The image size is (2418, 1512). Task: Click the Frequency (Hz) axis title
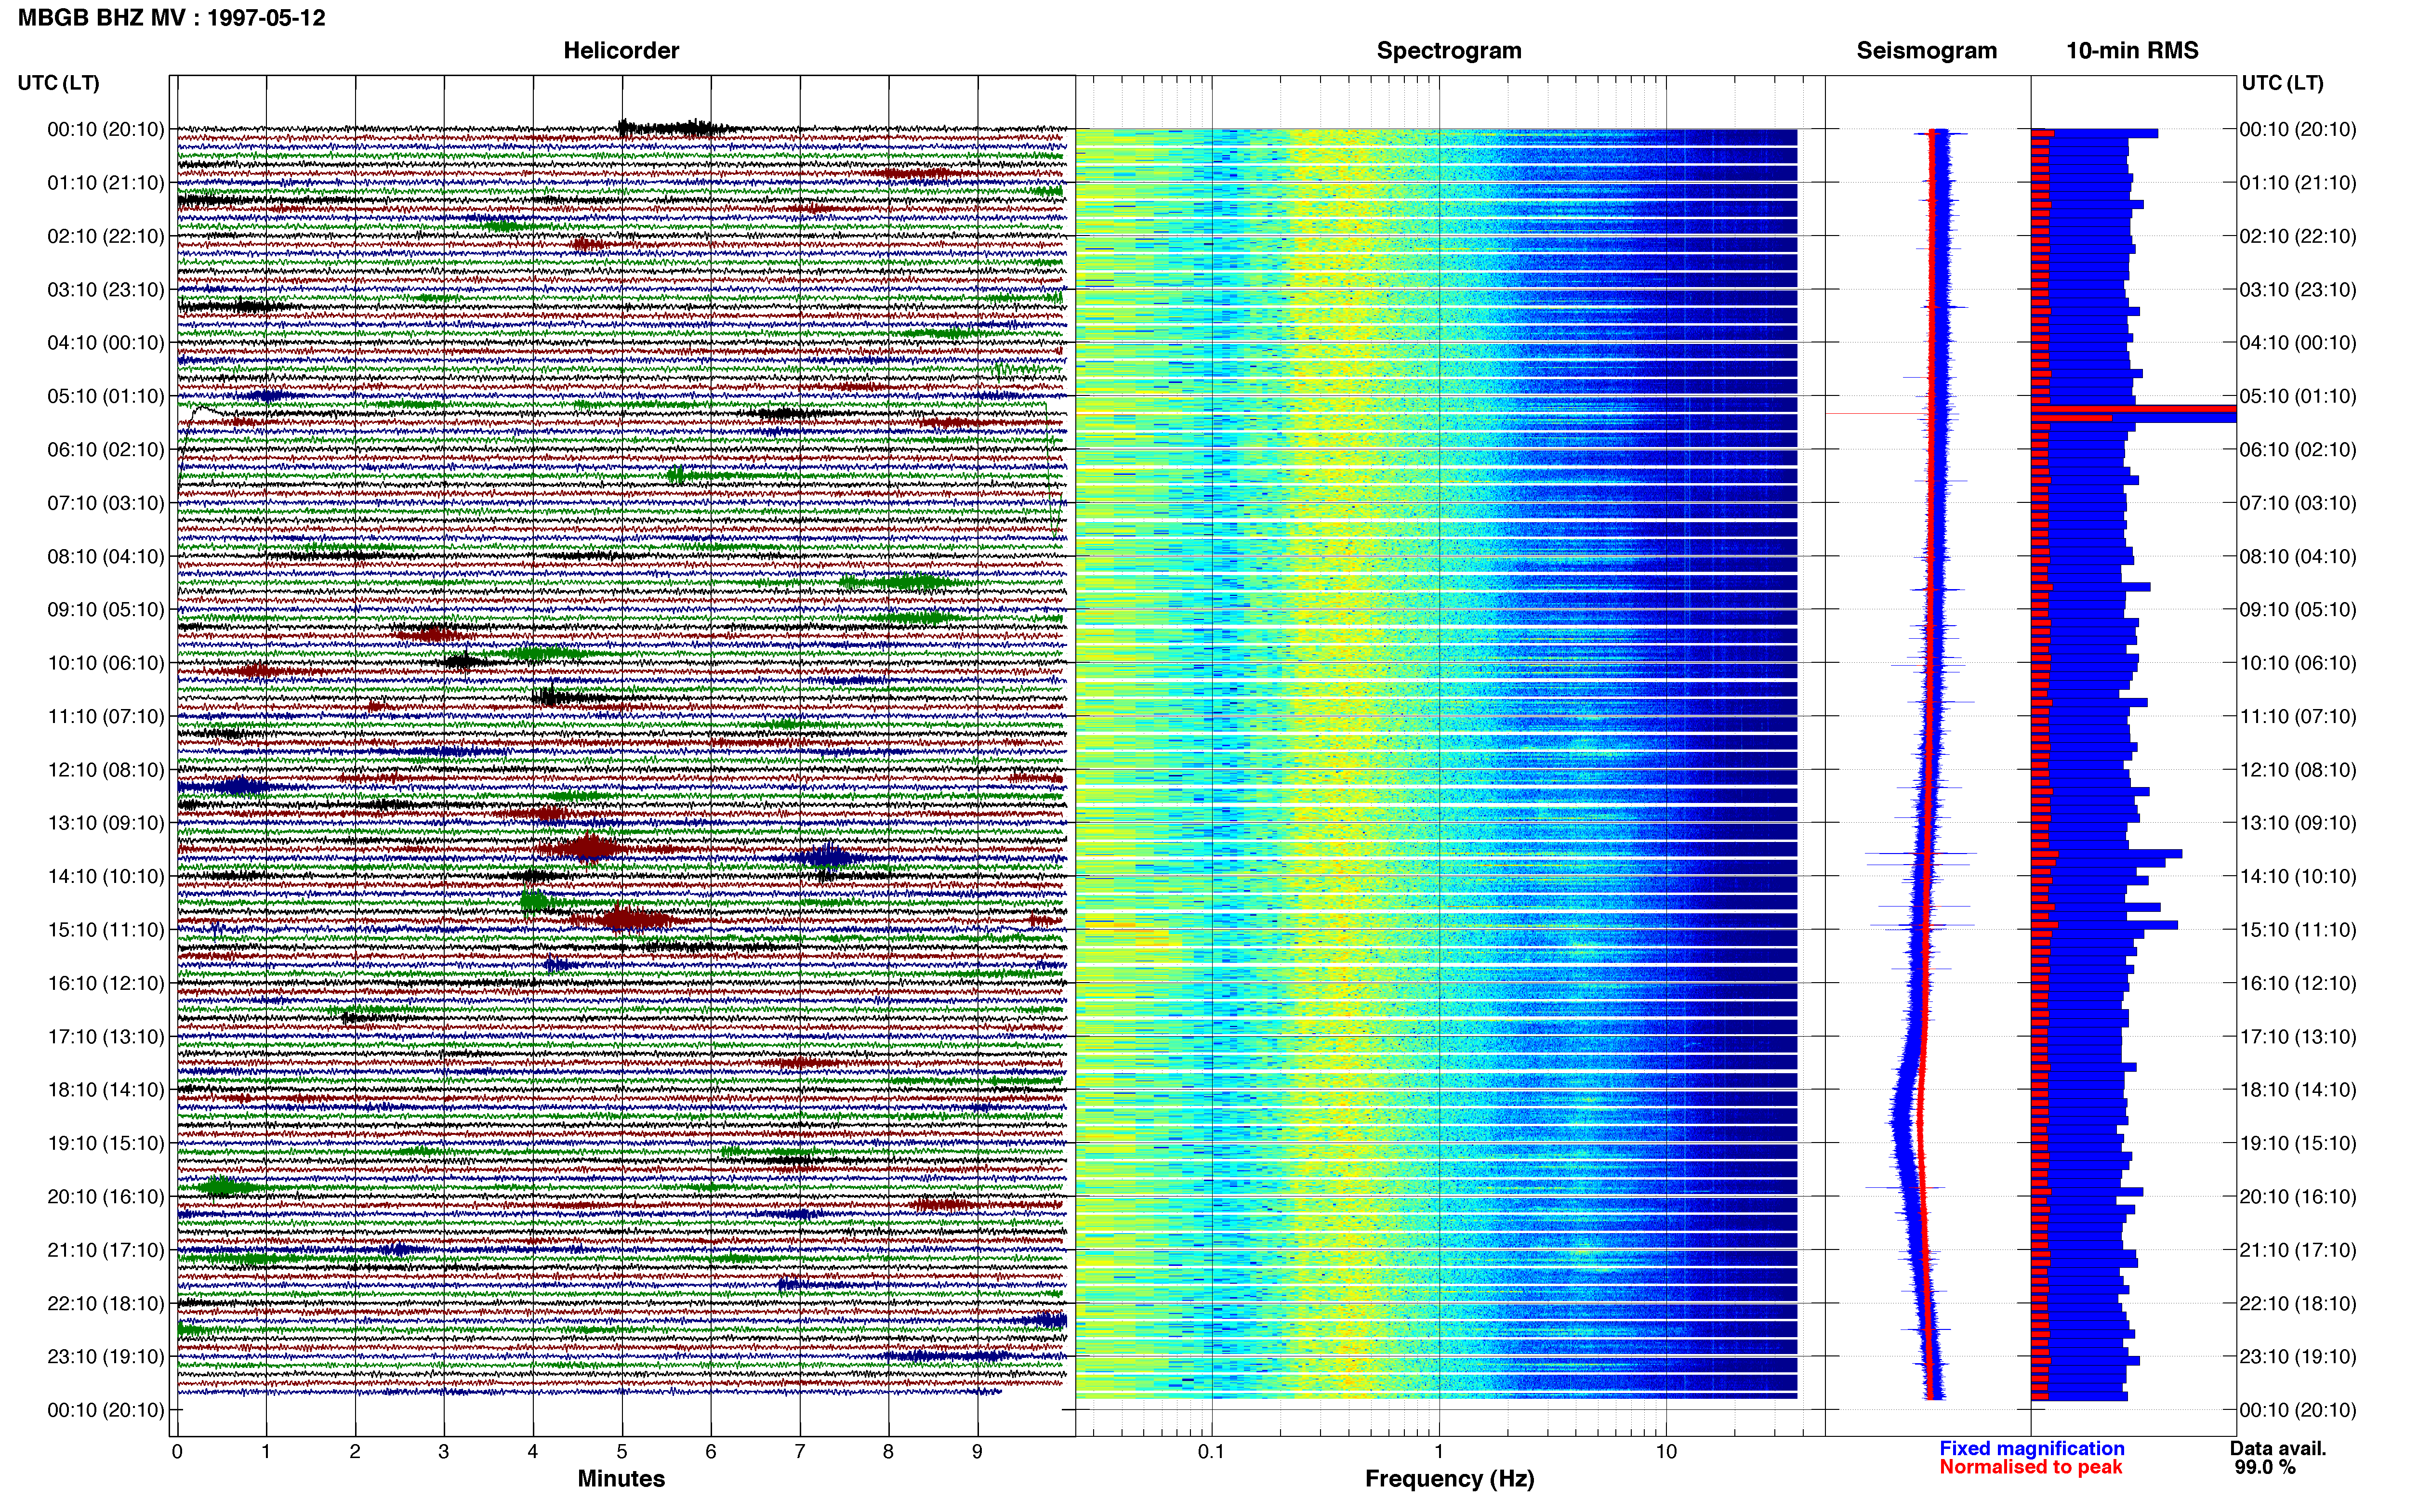pyautogui.click(x=1449, y=1479)
